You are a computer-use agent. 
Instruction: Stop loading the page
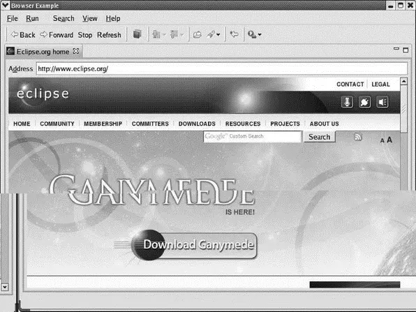[85, 35]
